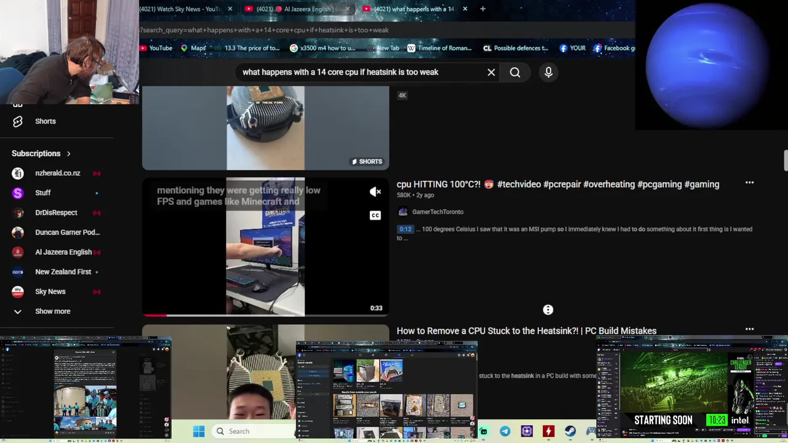Expand Show more subscriptions

click(52, 311)
